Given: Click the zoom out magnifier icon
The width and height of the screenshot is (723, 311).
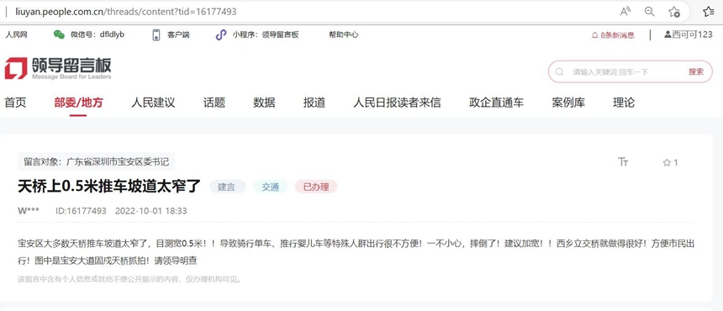Looking at the screenshot, I should [649, 12].
